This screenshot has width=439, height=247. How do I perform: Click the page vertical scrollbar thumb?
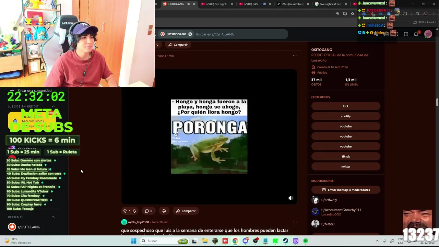point(437,102)
